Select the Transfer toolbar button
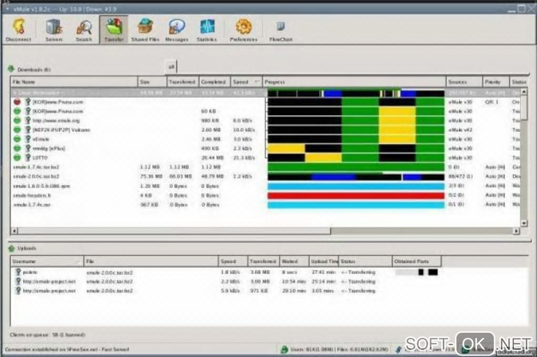 pyautogui.click(x=114, y=30)
